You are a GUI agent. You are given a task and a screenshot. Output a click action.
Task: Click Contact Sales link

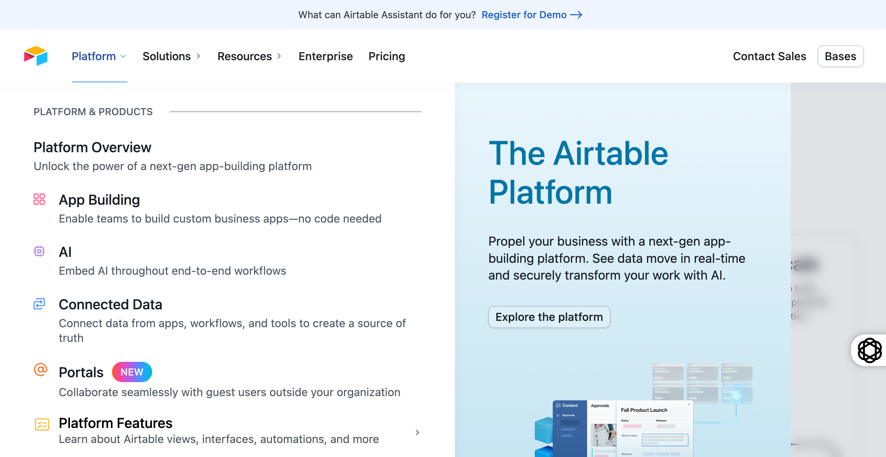769,56
